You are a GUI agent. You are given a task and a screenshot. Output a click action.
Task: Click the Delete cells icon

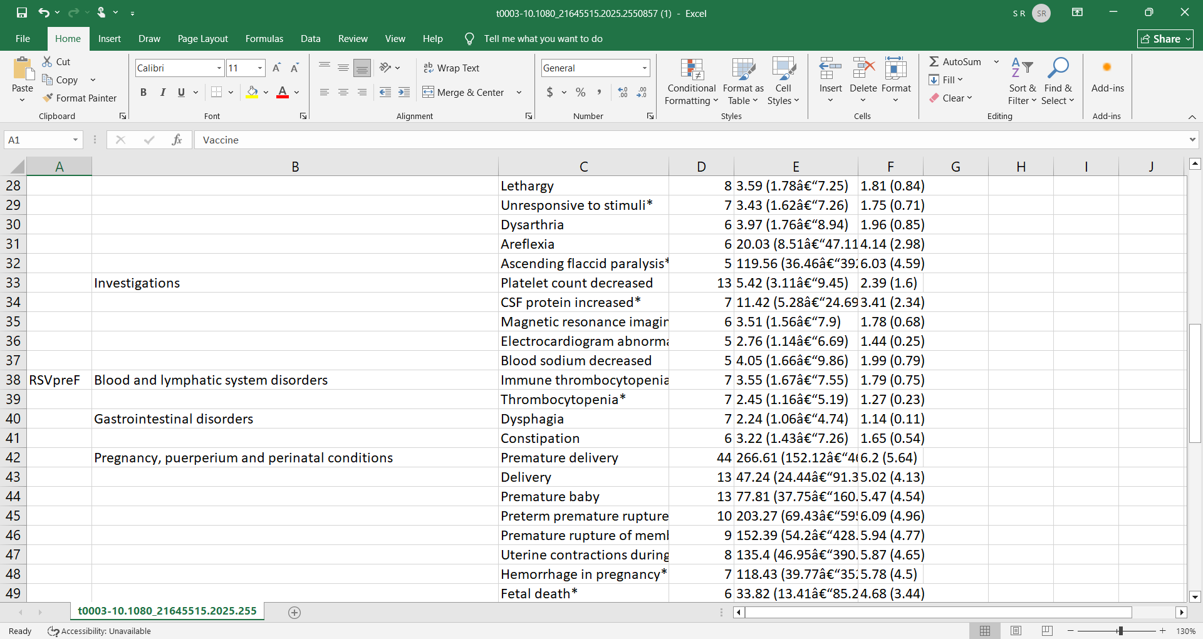[x=863, y=68]
